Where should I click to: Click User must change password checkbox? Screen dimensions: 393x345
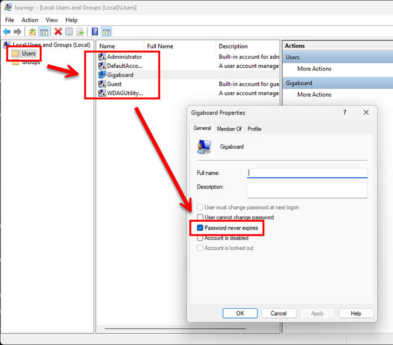tap(200, 207)
